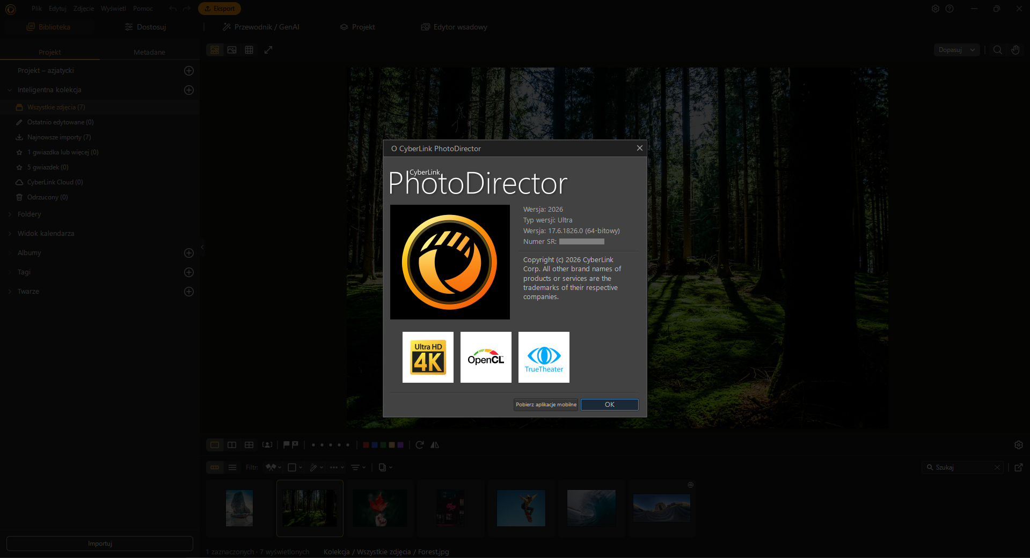Image resolution: width=1030 pixels, height=558 pixels.
Task: Toggle single photo view mode
Action: (215, 445)
